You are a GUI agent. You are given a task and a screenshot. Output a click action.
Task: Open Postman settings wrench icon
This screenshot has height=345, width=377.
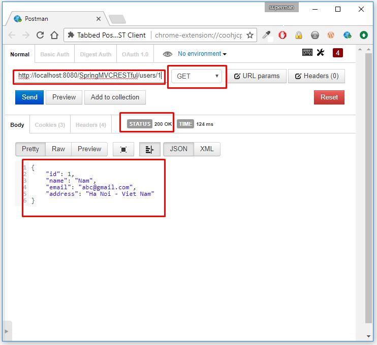321,52
